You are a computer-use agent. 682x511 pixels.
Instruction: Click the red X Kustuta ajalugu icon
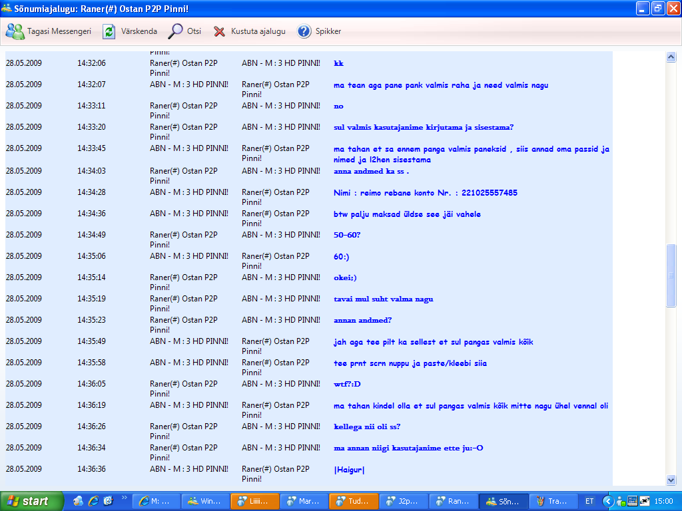click(x=219, y=31)
